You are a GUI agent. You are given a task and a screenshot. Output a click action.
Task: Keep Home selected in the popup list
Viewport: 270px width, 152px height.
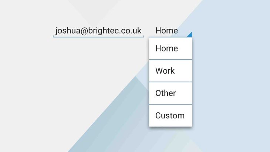point(170,48)
